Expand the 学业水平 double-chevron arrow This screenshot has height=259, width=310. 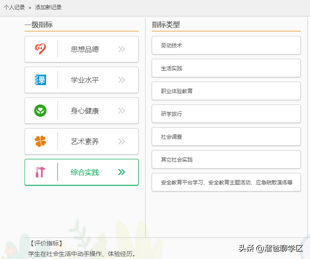121,80
